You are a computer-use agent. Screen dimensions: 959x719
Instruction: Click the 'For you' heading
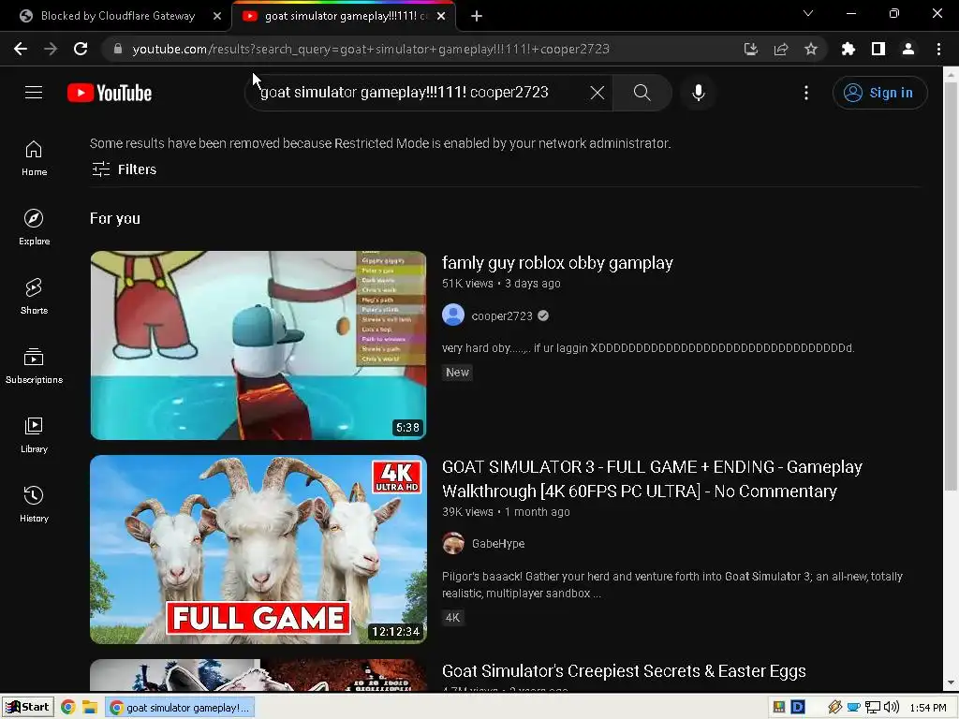115,218
